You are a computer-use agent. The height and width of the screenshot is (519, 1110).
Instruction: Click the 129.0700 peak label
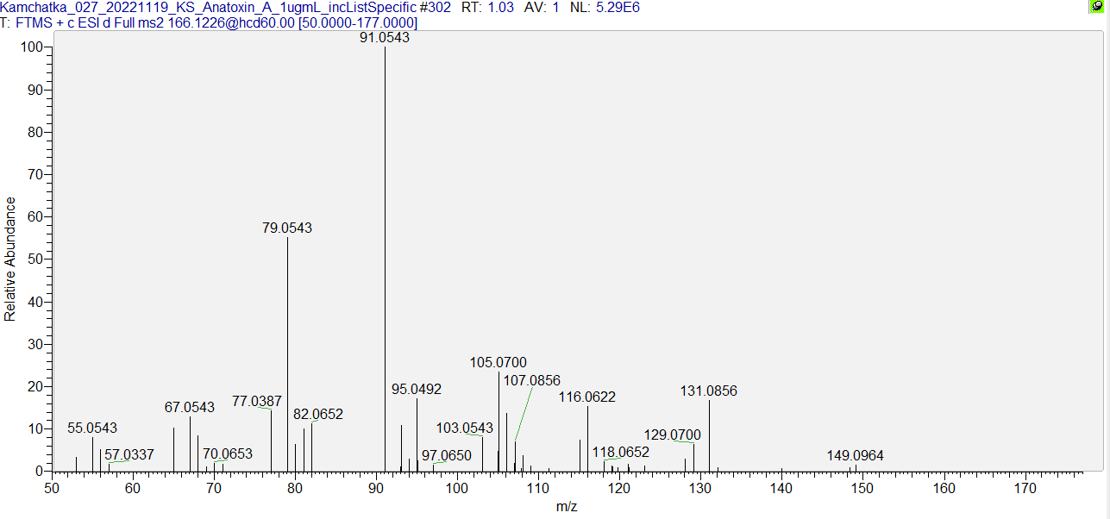click(672, 435)
